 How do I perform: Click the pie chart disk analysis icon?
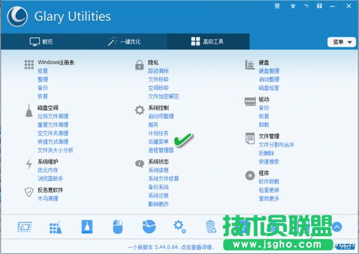[148, 227]
